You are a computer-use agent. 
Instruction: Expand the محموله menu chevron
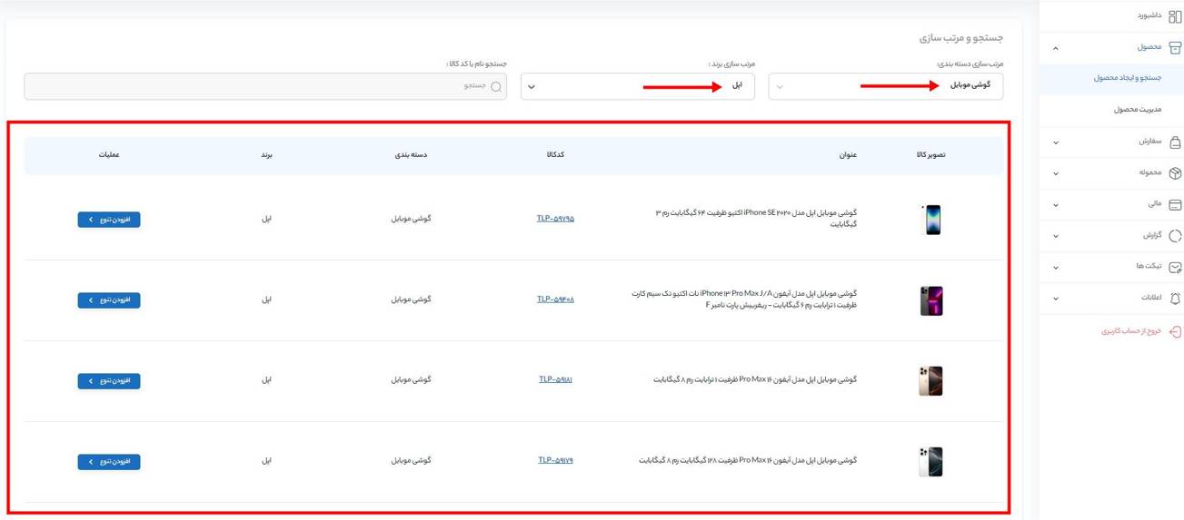pos(1055,173)
